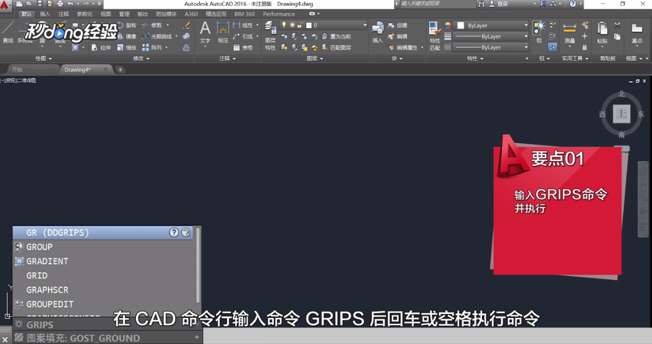Expand the 块 block panel
Viewport: 652px width, 344px height.
click(397, 59)
